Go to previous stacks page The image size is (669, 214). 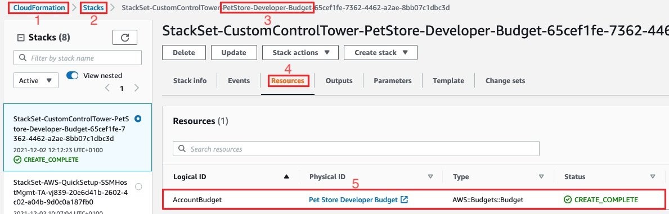click(x=107, y=88)
